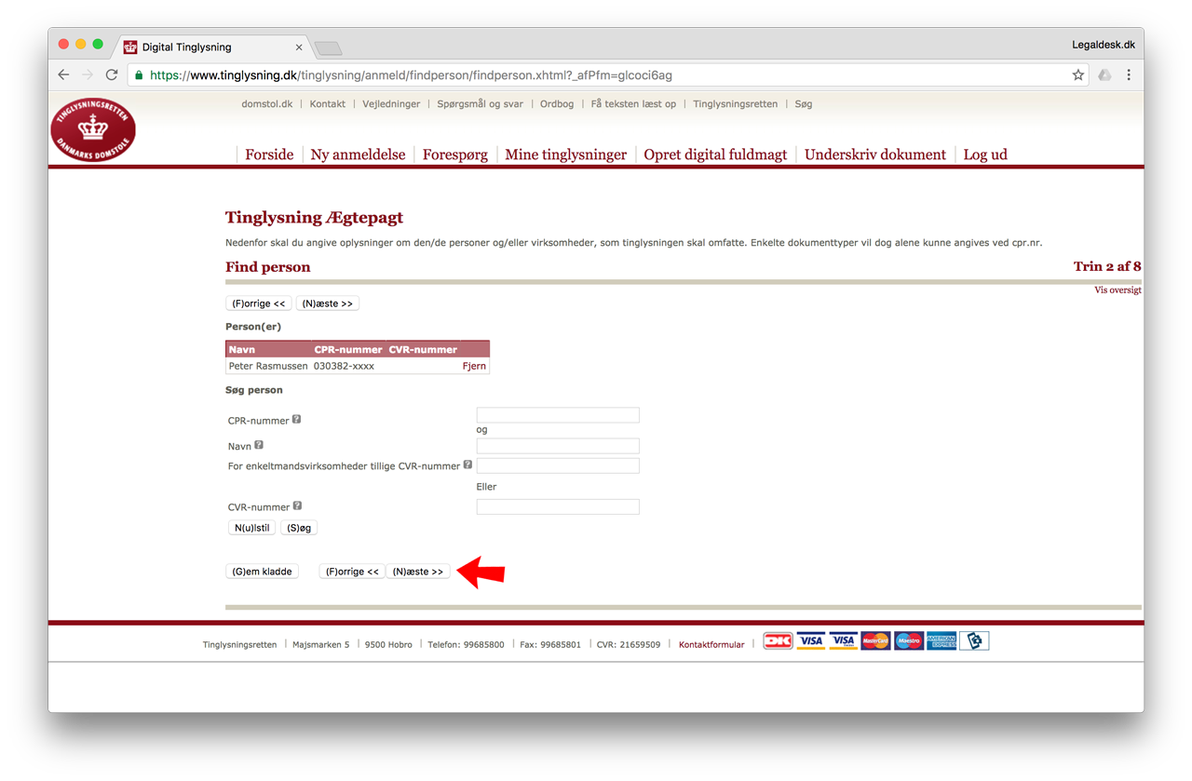Go to Mine tinglysninger
Image resolution: width=1192 pixels, height=781 pixels.
coord(565,155)
